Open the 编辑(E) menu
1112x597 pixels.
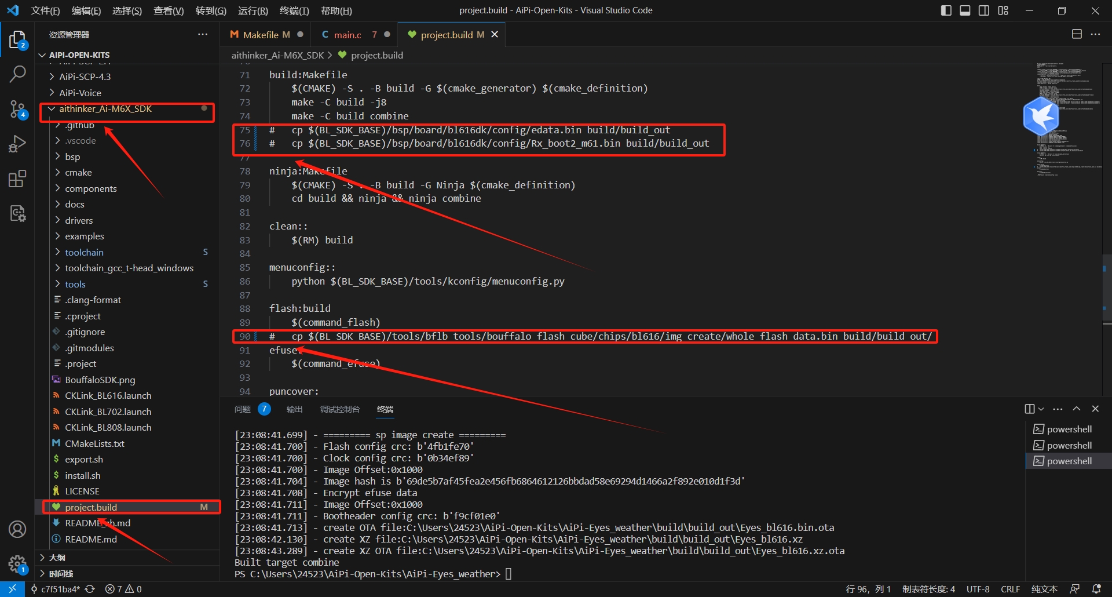(86, 10)
